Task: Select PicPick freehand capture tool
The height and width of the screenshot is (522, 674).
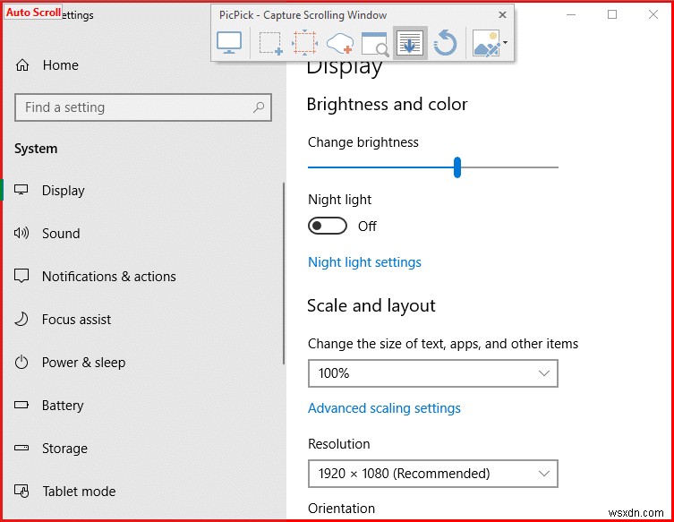Action: (340, 43)
